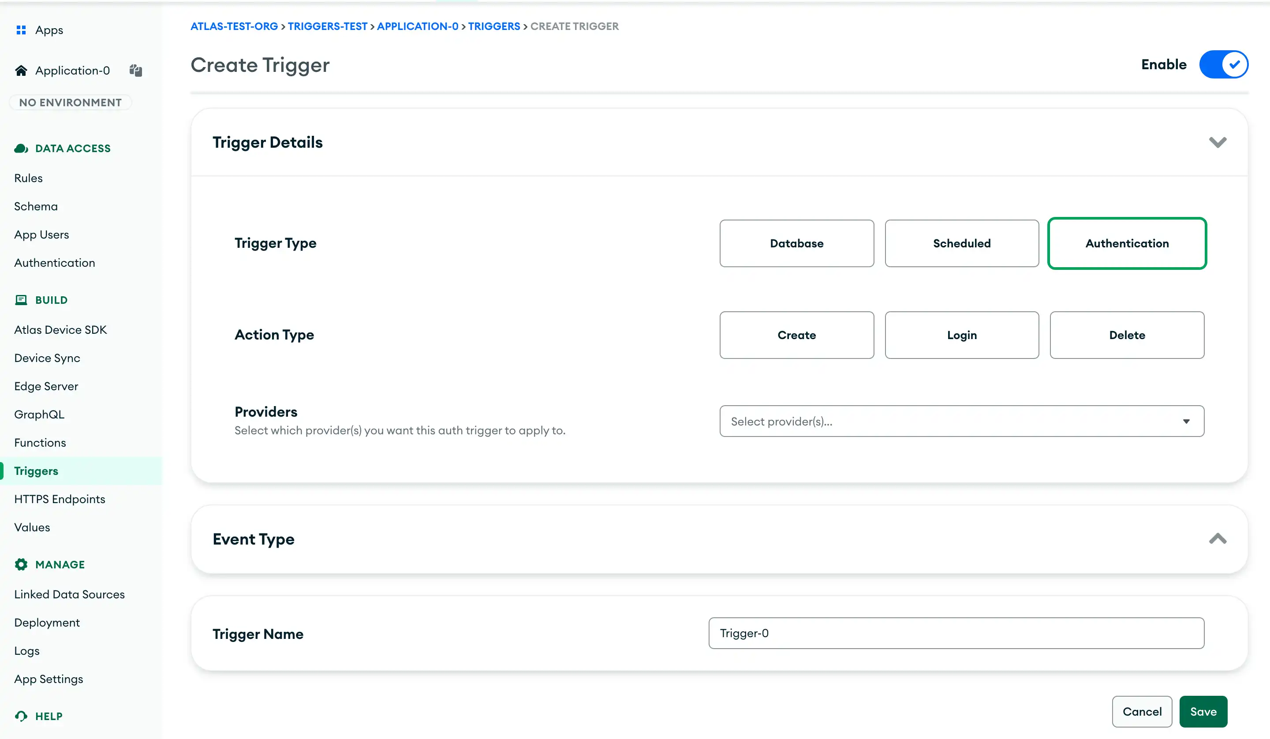The image size is (1270, 739).
Task: Collapse the Trigger Details section
Action: [x=1217, y=142]
